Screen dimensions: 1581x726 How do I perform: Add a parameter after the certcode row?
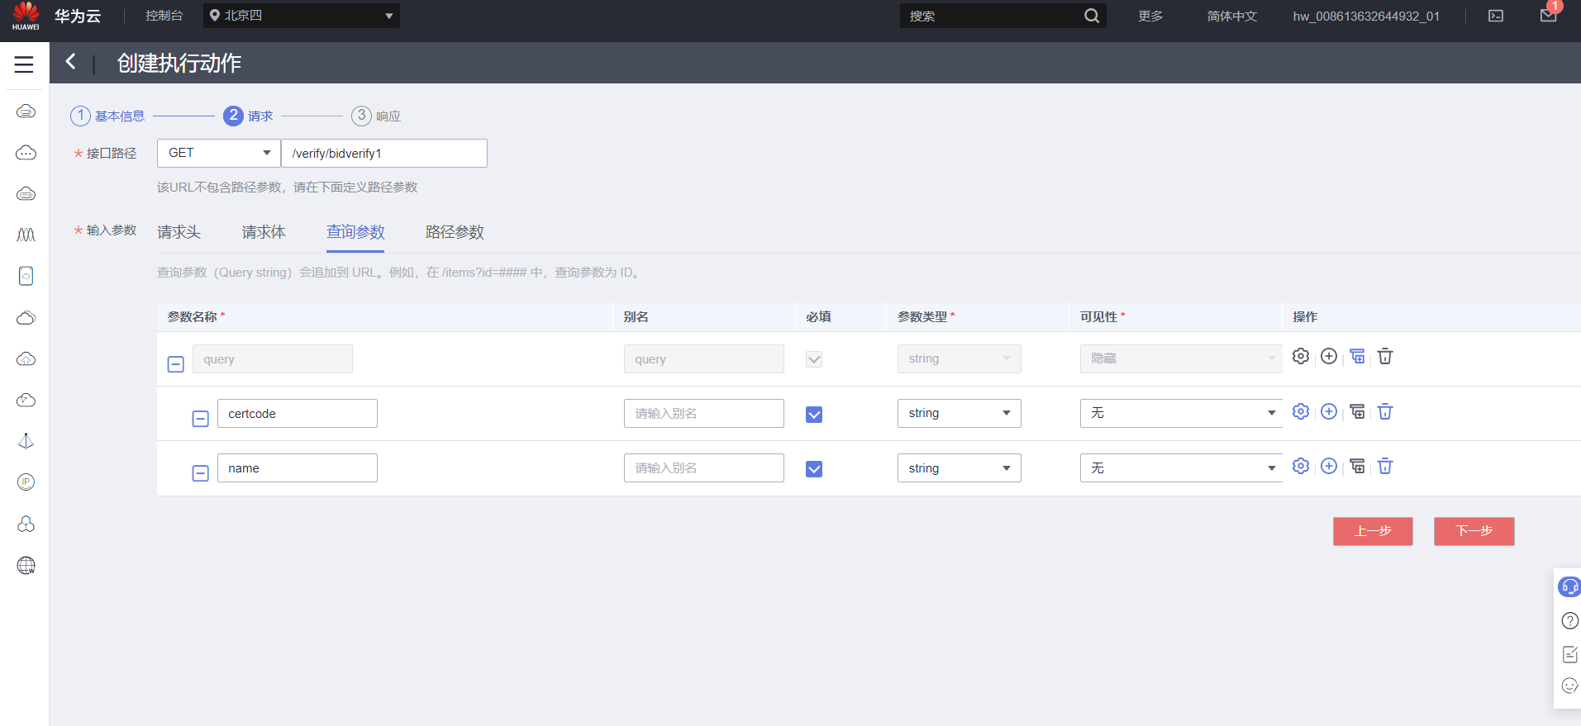pyautogui.click(x=1329, y=411)
